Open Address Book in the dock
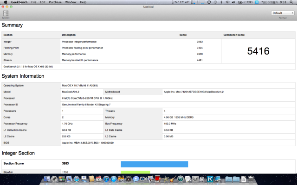Screen dimensions: 297x185 point(91,179)
